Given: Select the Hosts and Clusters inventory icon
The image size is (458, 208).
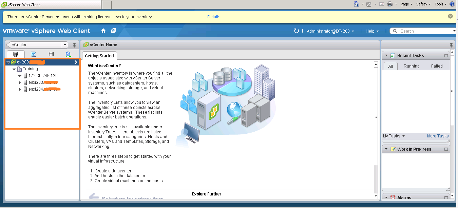Looking at the screenshot, I should [x=15, y=54].
